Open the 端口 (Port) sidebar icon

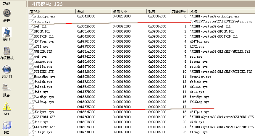click(x=7, y=32)
